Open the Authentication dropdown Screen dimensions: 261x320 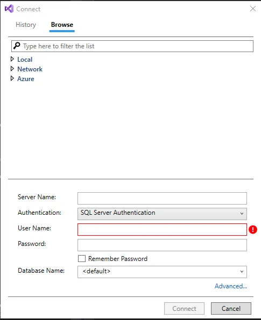click(x=162, y=214)
